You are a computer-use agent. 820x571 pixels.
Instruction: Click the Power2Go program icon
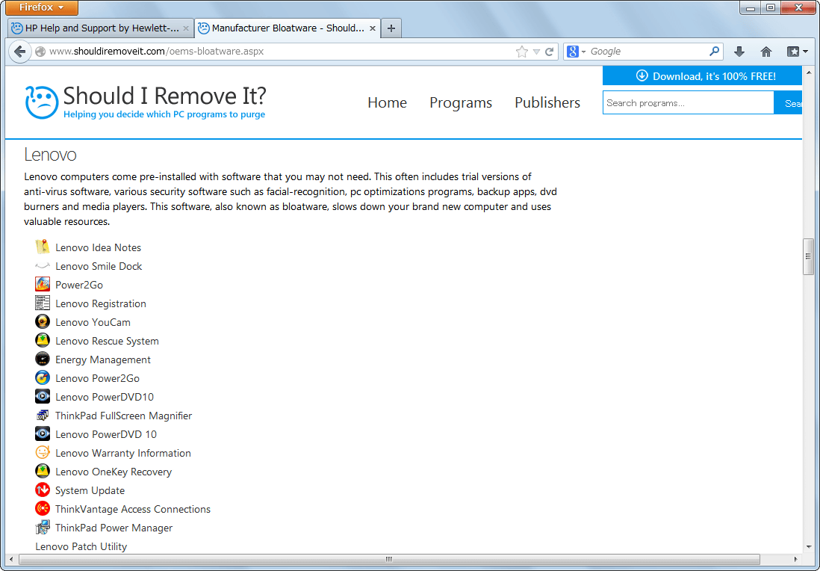pyautogui.click(x=43, y=285)
